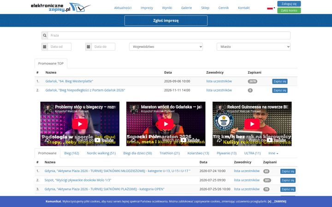The height and width of the screenshot is (207, 332).
Task: Click the Data od date field
Action: coord(59,46)
